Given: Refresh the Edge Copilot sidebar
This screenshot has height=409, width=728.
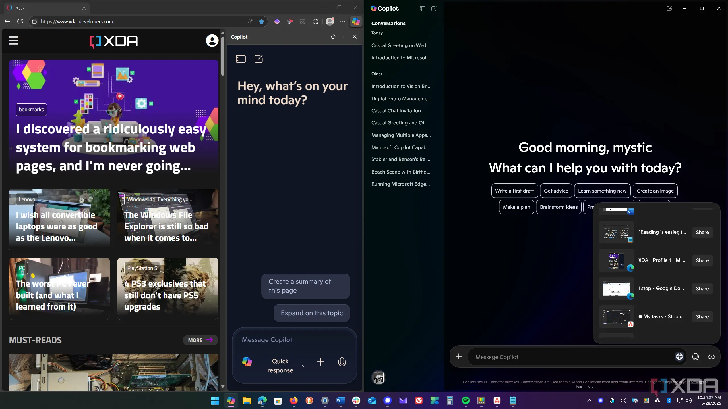Looking at the screenshot, I should click(333, 37).
